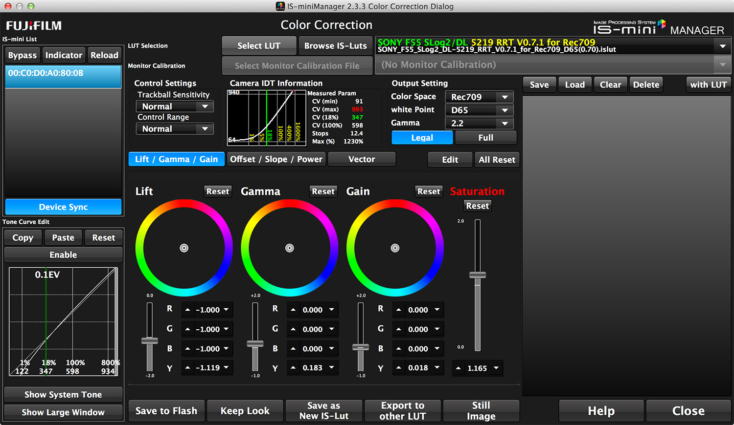The image size is (734, 425).
Task: Click the Save to Flash button
Action: 166,411
